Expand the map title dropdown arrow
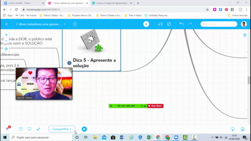 tap(65, 24)
